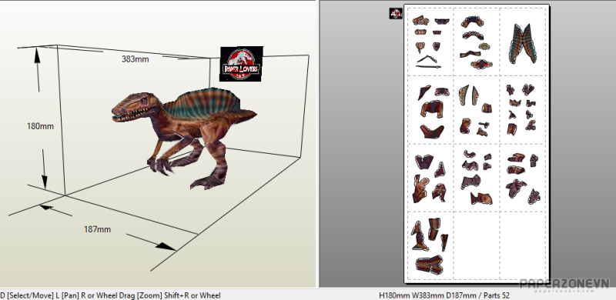
Task: Select the wide bottom piece on the last filled page
Action: (430, 265)
